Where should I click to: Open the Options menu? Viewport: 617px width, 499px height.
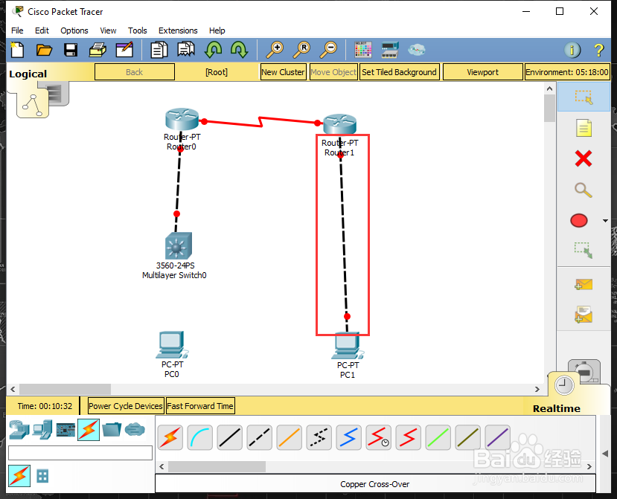tap(74, 30)
